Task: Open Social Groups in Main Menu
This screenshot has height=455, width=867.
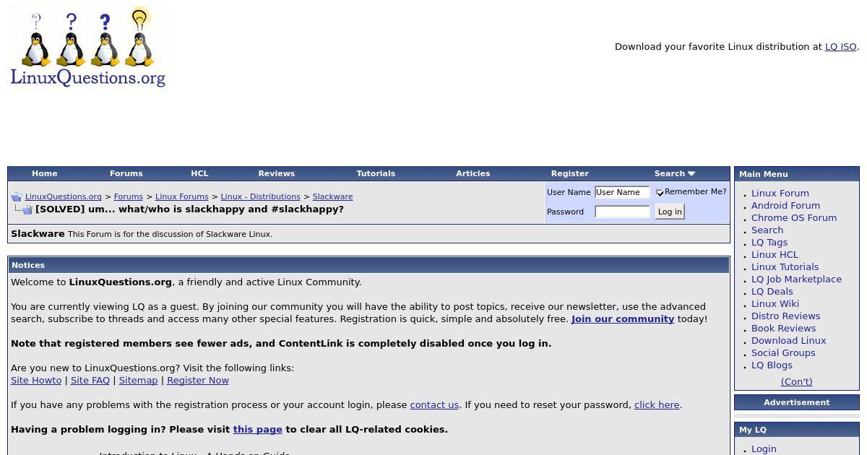Action: 783,353
